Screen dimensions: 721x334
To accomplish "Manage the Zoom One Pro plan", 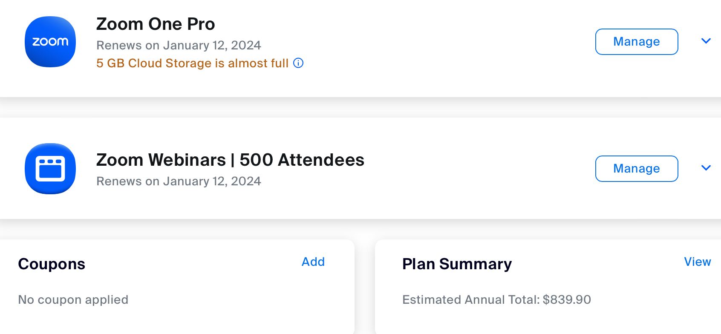I will (x=637, y=42).
